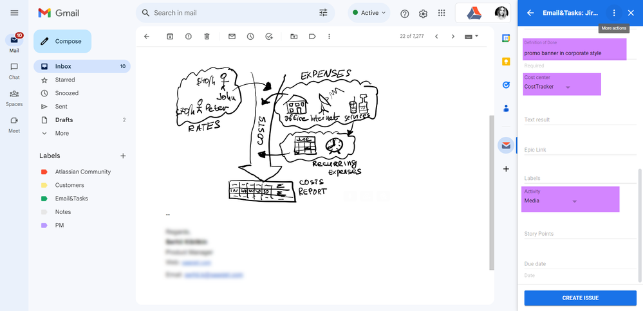
Task: Open Gmail settings gear
Action: [x=424, y=13]
